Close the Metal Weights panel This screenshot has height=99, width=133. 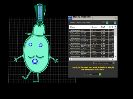coord(116,18)
